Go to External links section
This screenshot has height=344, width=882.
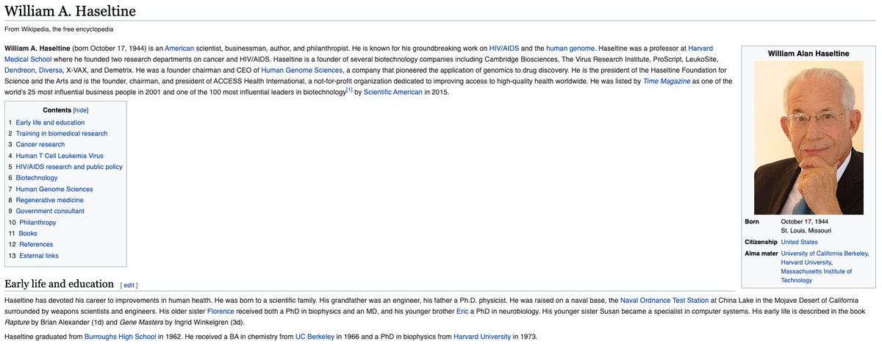tap(39, 256)
